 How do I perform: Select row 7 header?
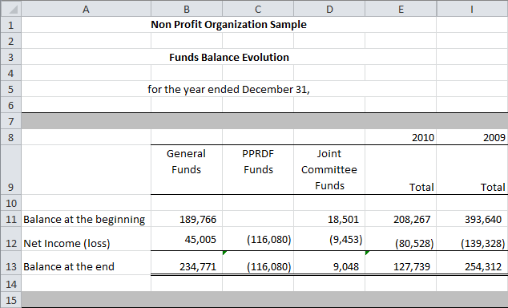pyautogui.click(x=10, y=121)
